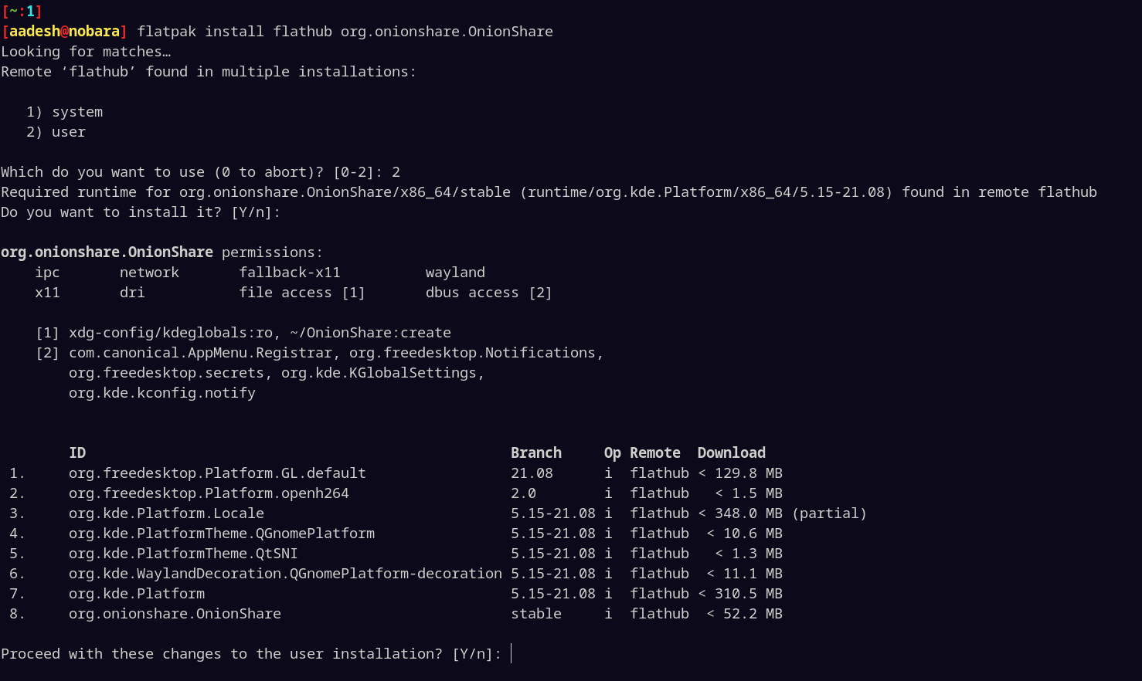Viewport: 1142px width, 681px height.
Task: Click the Download column header
Action: click(731, 452)
